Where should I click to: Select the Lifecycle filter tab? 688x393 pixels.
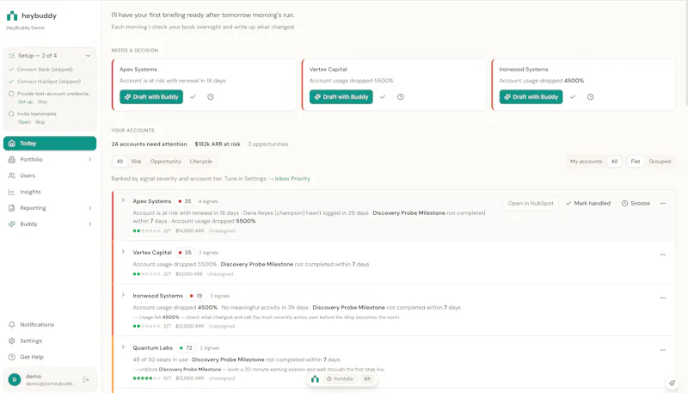coord(201,162)
